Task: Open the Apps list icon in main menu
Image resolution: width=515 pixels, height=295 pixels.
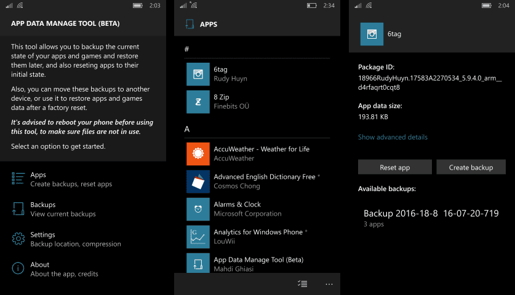Action: point(18,178)
